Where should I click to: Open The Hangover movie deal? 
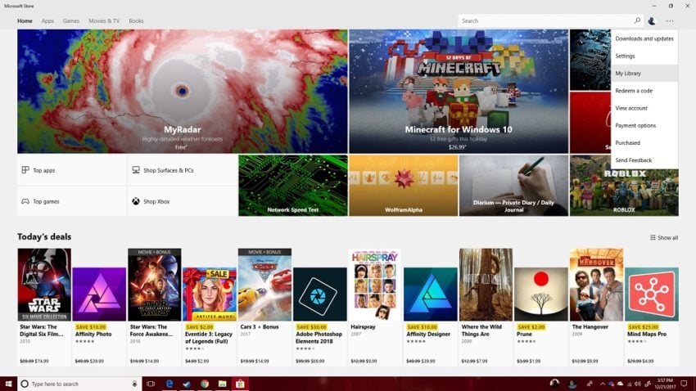coord(596,307)
